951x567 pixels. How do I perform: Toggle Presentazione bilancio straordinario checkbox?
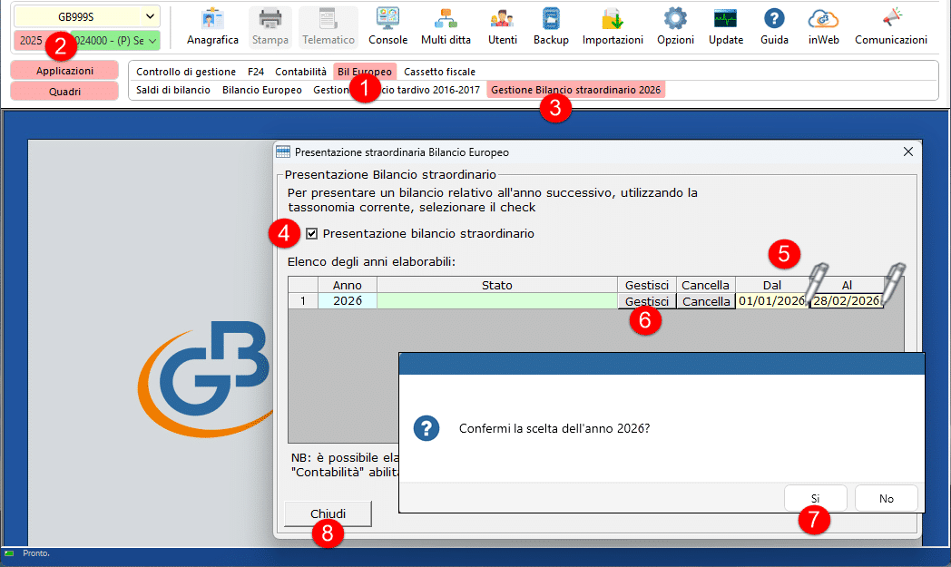pos(312,233)
